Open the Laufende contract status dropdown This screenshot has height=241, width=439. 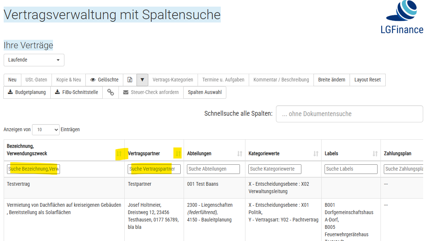pos(34,60)
